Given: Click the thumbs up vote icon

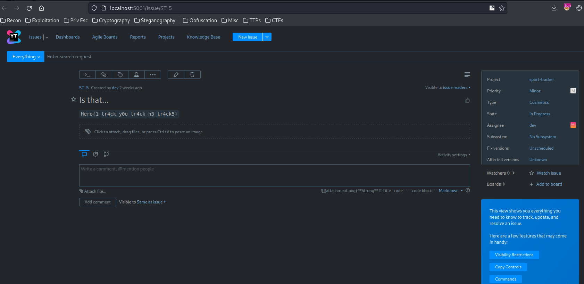Looking at the screenshot, I should tap(467, 100).
